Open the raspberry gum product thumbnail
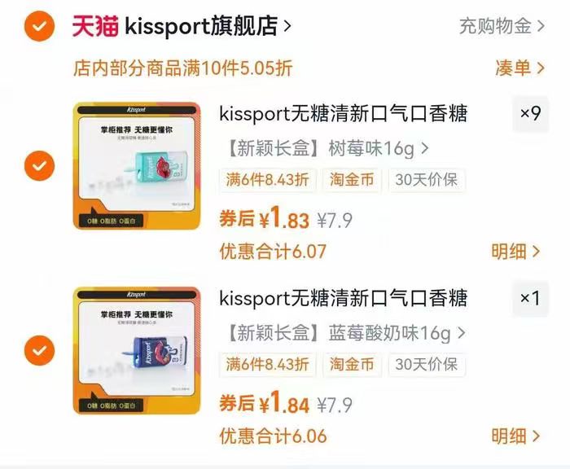Image resolution: width=570 pixels, height=469 pixels. 137,166
